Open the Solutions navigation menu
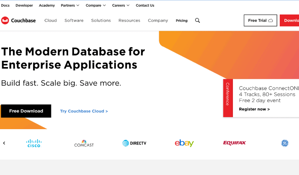Viewport: 299px width, 175px height. pyautogui.click(x=101, y=20)
